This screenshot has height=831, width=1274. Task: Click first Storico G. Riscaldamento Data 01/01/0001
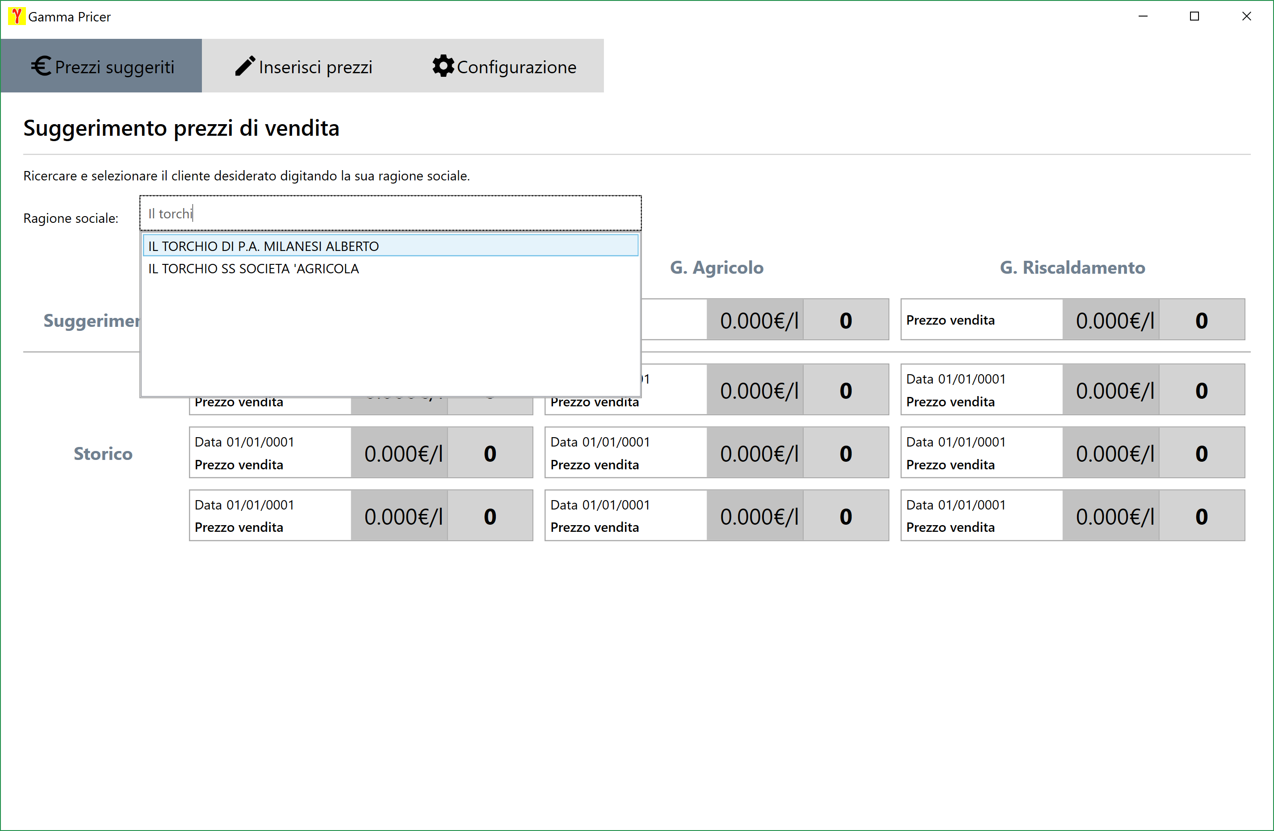coord(955,379)
